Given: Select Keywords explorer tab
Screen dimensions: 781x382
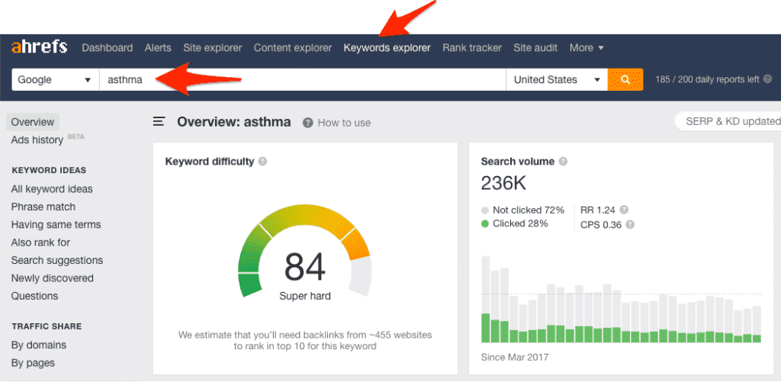Looking at the screenshot, I should pos(387,48).
